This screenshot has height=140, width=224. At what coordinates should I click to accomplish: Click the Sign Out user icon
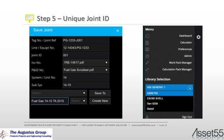[147, 117]
